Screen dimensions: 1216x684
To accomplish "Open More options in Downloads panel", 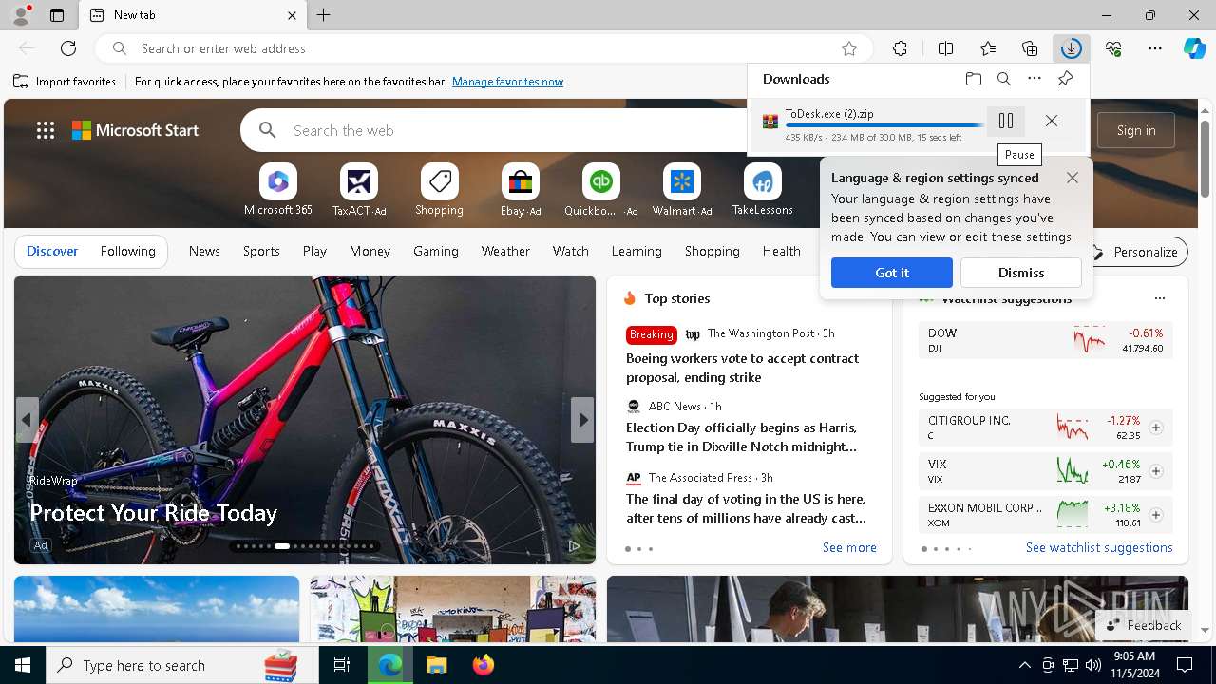I will tap(1035, 79).
